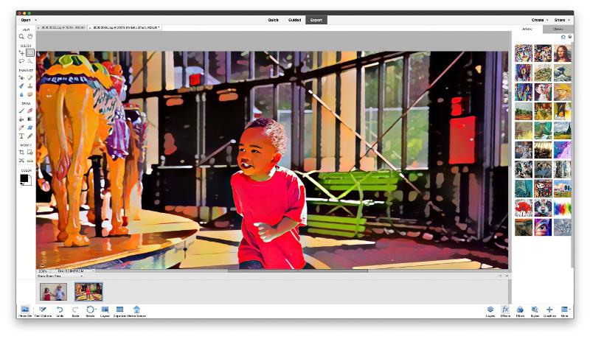The height and width of the screenshot is (339, 590).
Task: Apply the colorful eye artistic effect
Action: pyautogui.click(x=543, y=227)
